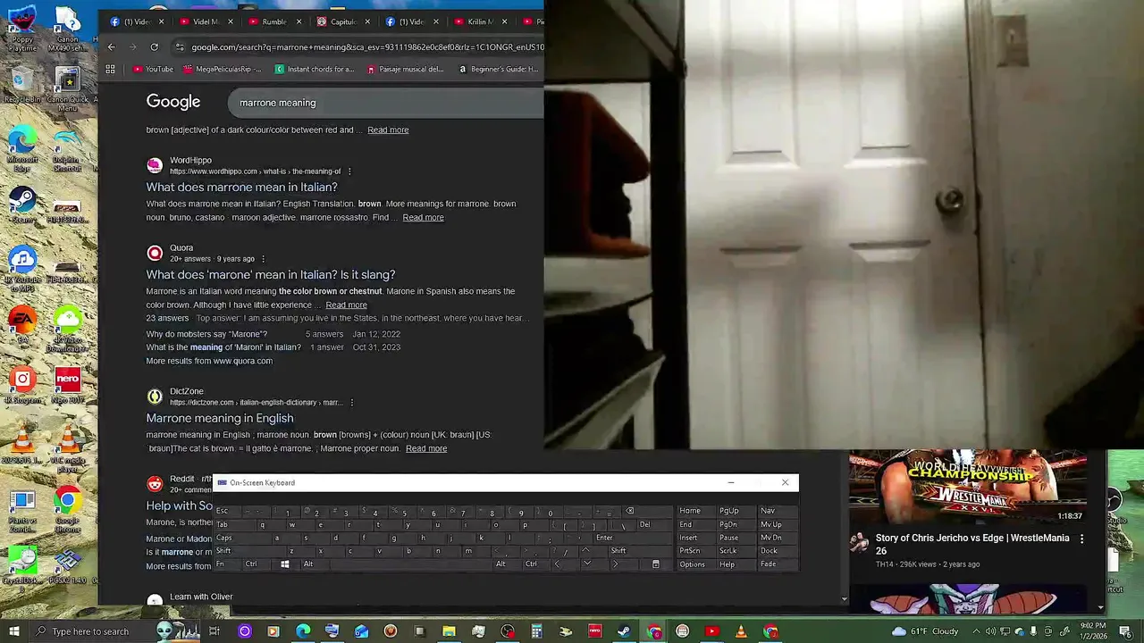1144x643 pixels.
Task: Open Google Chrome desktop shortcut
Action: tap(67, 509)
